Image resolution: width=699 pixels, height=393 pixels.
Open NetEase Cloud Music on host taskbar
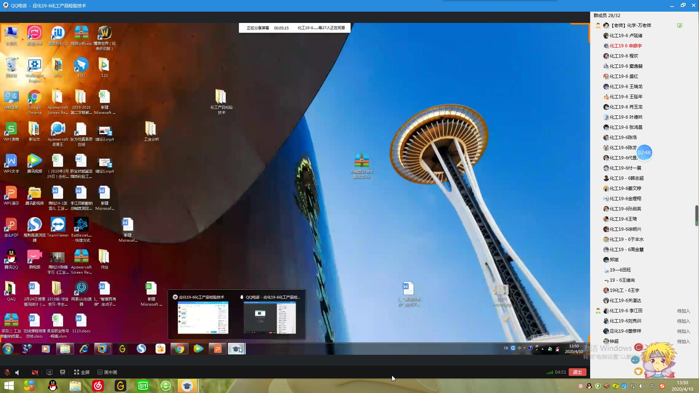coord(98,386)
